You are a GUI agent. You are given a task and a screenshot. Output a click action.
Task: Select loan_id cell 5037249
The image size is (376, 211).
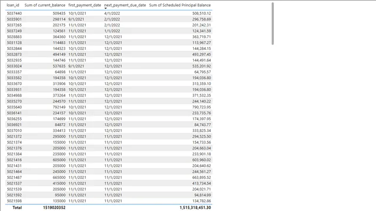tap(14, 31)
